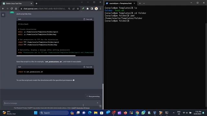Click the Chrome forward navigation arrow

pos(7,9)
